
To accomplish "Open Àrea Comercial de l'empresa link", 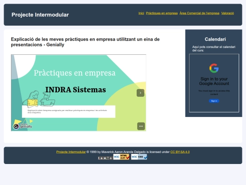I will [x=199, y=13].
